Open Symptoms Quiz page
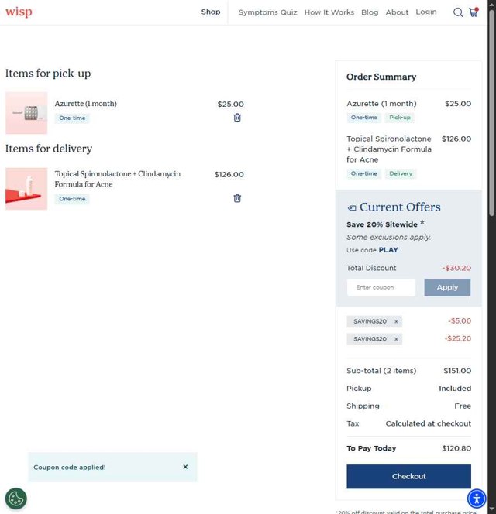This screenshot has height=514, width=496. click(x=267, y=12)
